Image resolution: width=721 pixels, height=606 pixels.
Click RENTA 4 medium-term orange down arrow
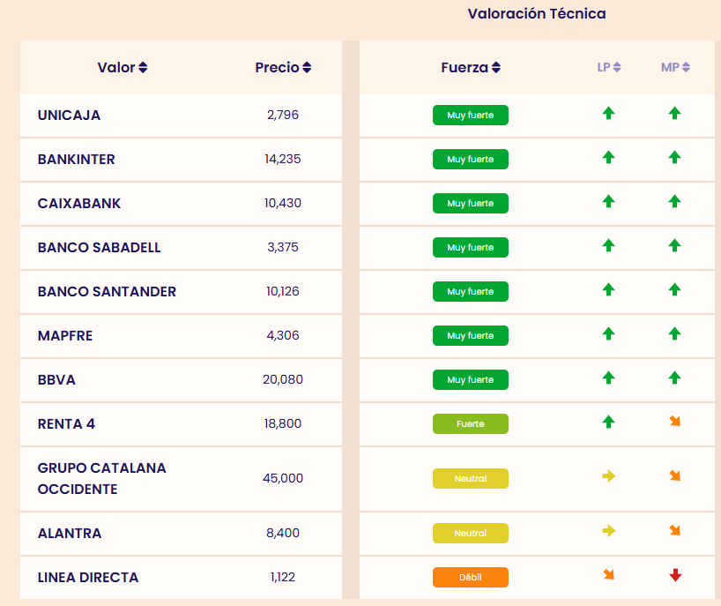675,422
